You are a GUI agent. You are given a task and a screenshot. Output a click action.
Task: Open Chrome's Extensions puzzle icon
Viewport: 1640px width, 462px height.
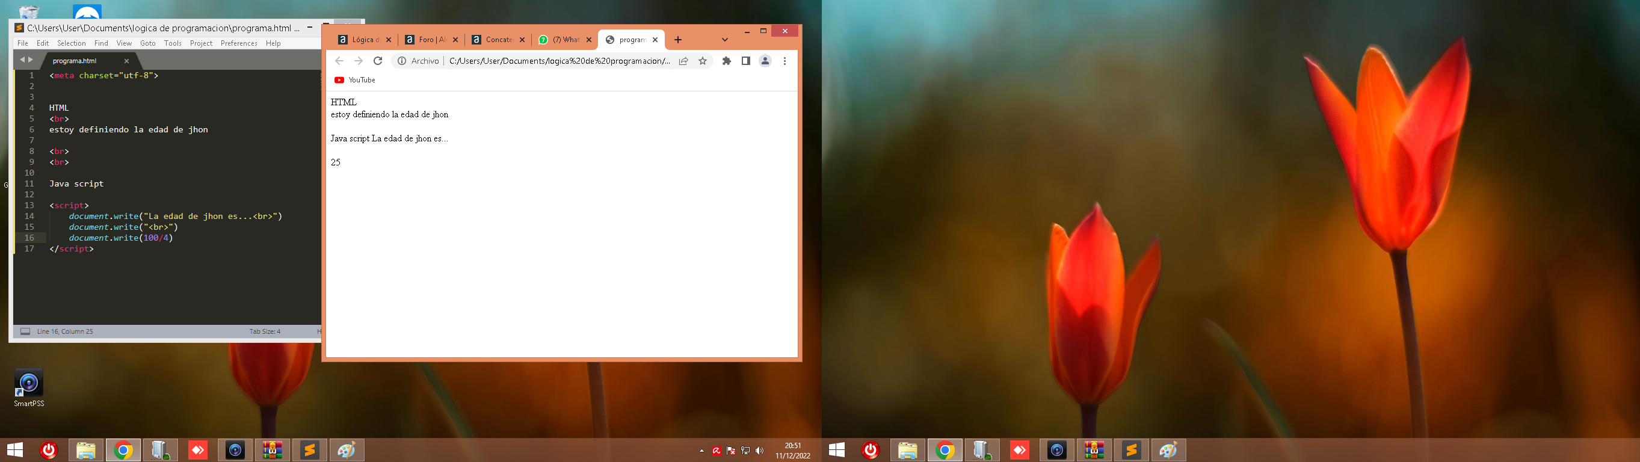726,61
